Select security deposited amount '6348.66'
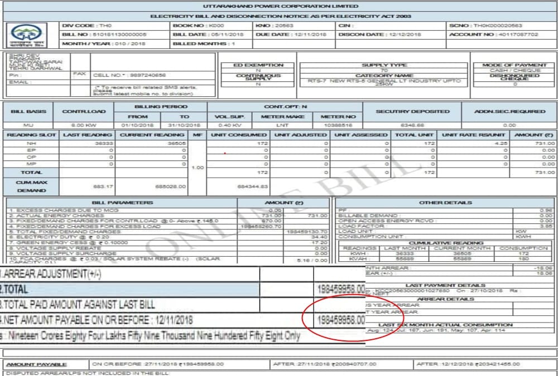The width and height of the screenshot is (558, 376). coord(412,125)
